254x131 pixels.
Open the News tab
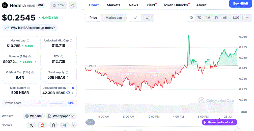(x=133, y=5)
